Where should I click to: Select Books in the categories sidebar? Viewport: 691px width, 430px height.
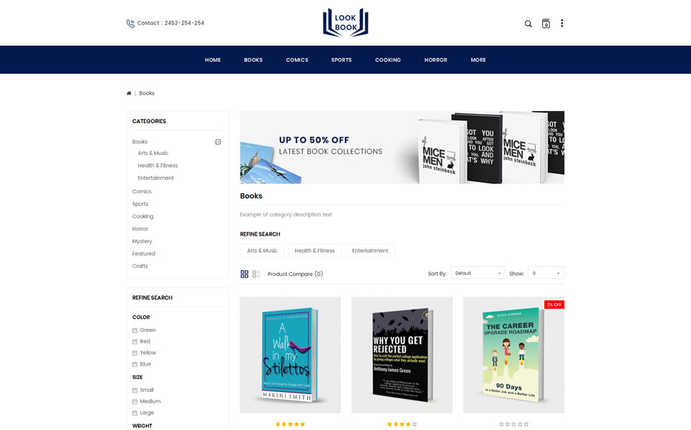[140, 142]
